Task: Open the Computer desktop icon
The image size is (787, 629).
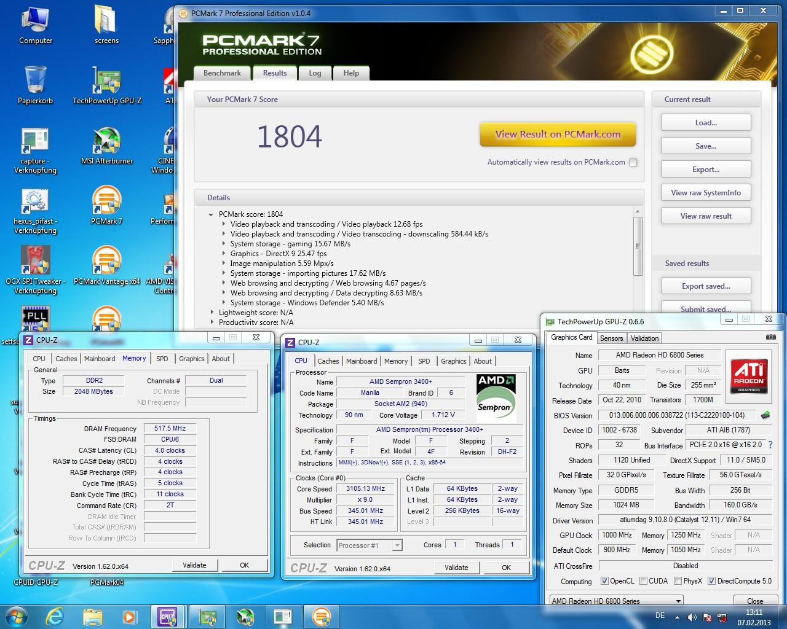Action: pos(36,25)
